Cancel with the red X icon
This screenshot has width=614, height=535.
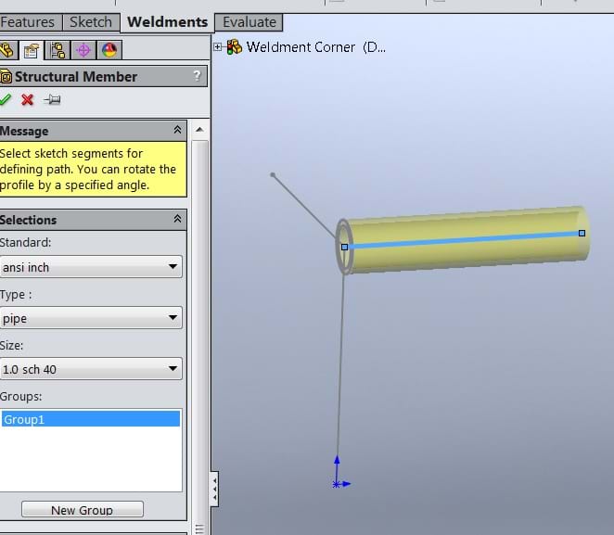coord(28,100)
